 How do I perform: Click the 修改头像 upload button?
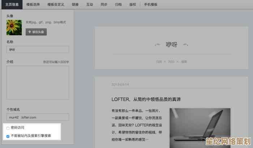point(36,32)
